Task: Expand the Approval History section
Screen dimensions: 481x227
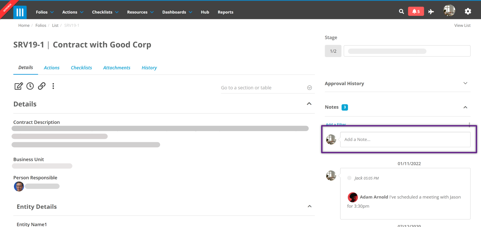Action: (465, 83)
